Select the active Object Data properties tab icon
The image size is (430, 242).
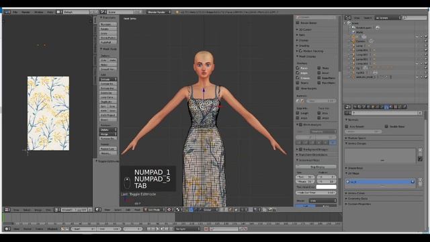point(386,107)
